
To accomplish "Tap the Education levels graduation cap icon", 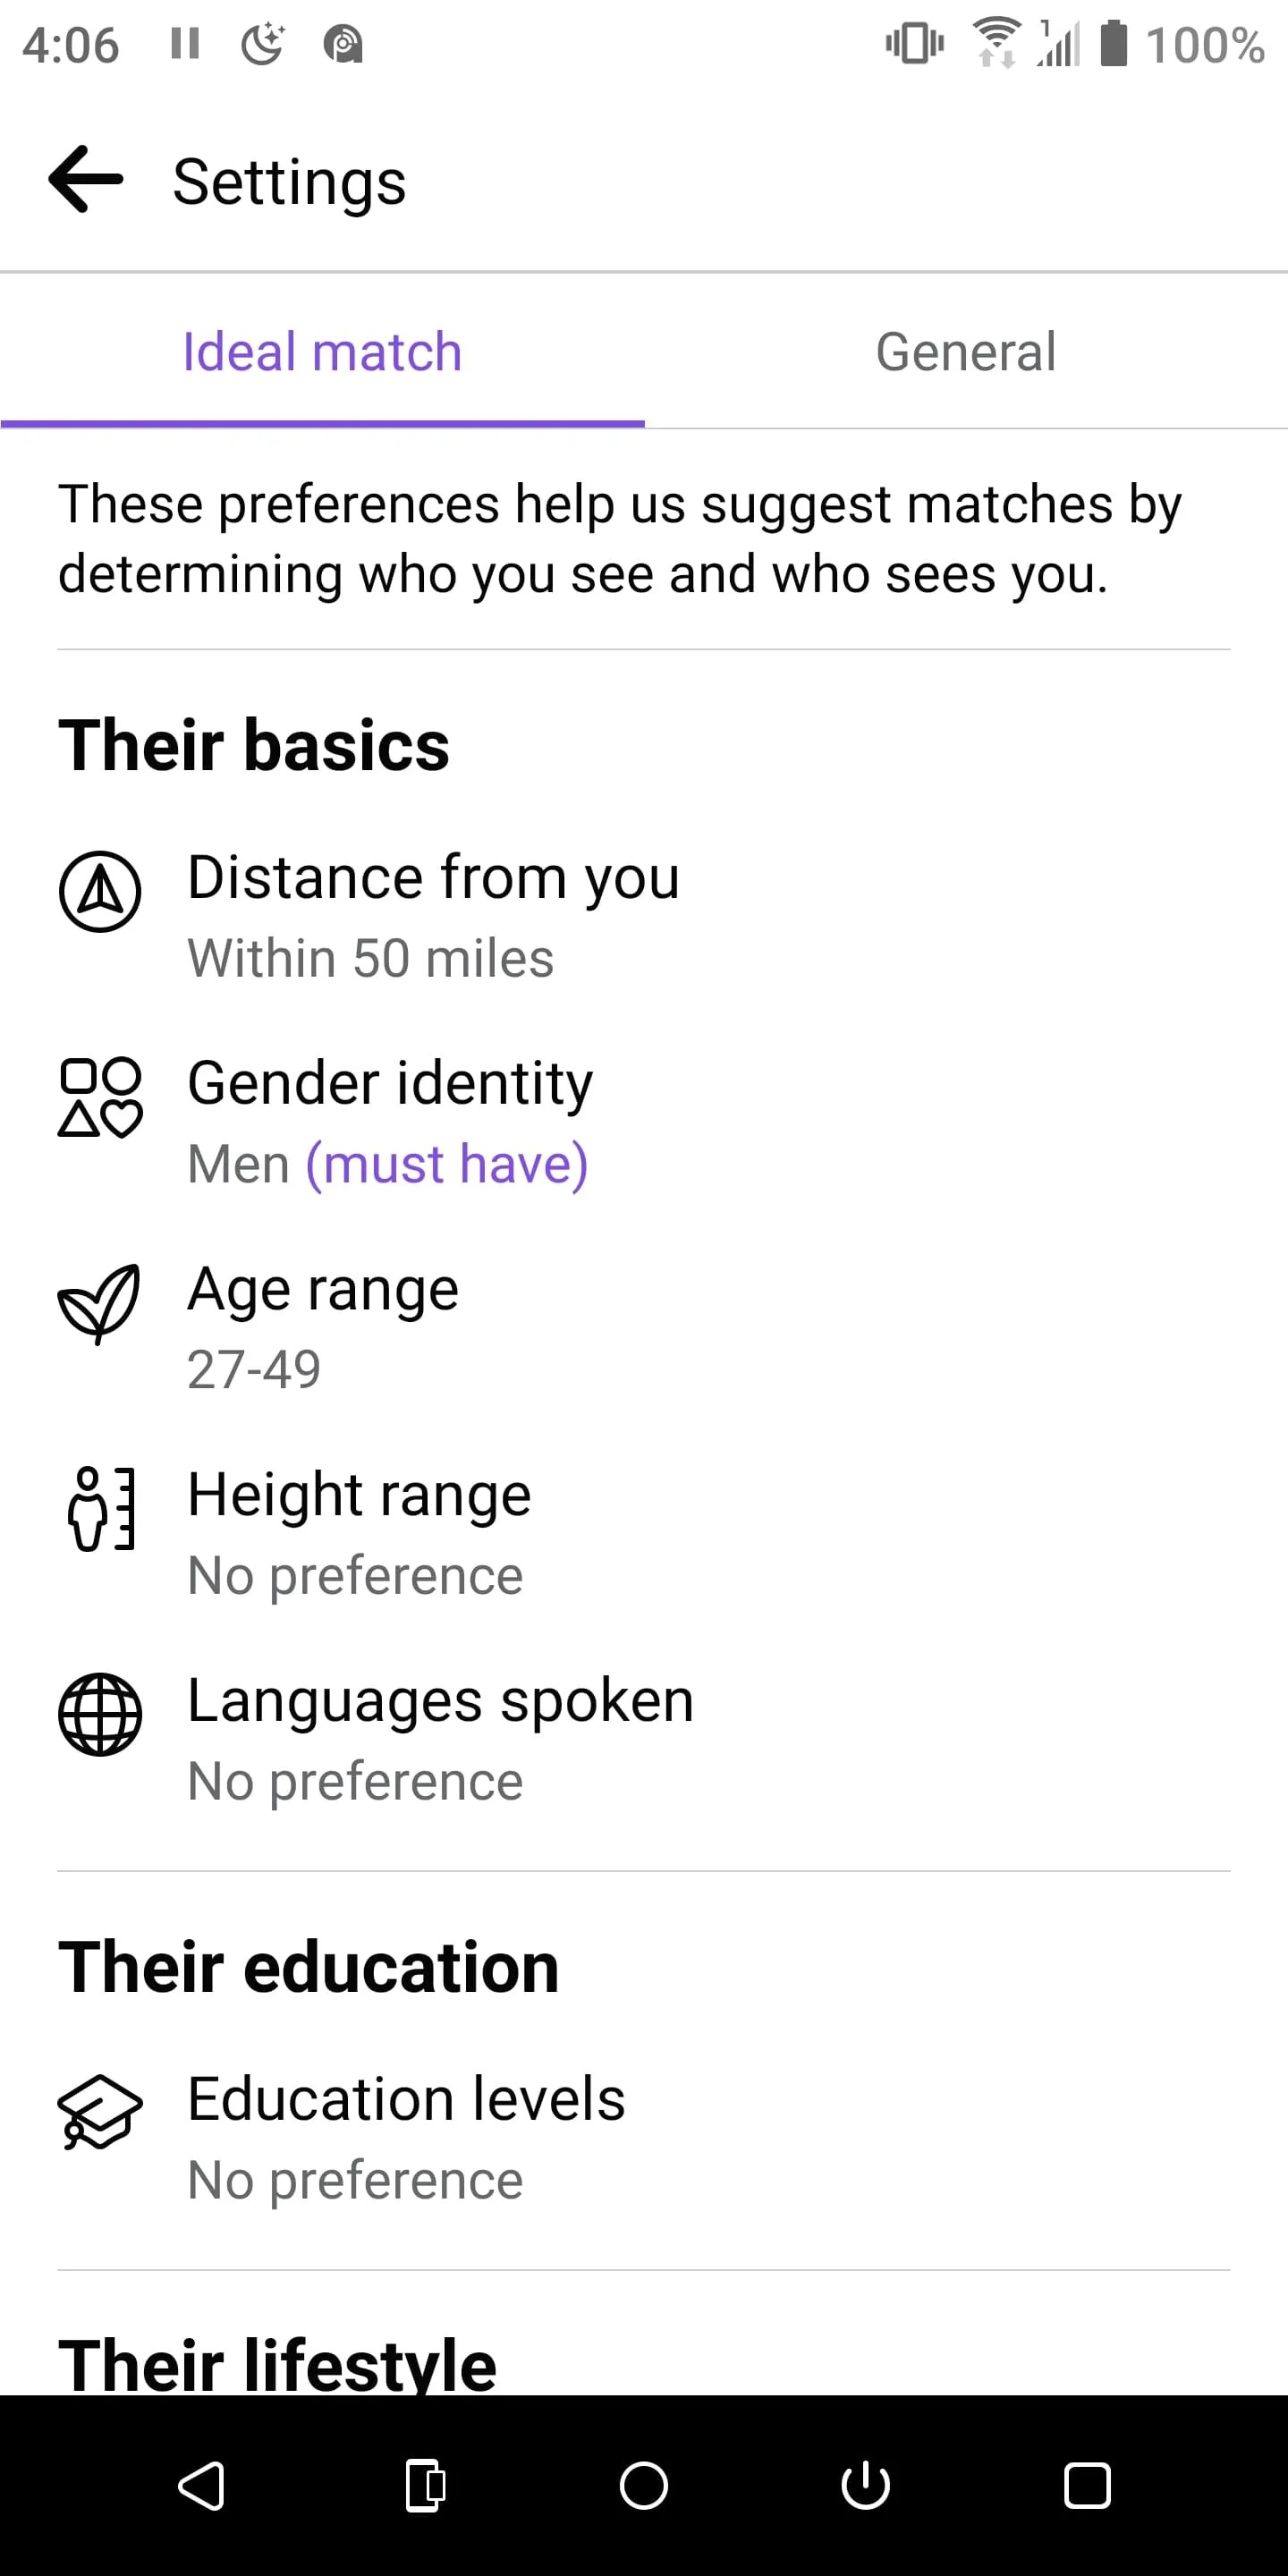I will [x=100, y=2112].
